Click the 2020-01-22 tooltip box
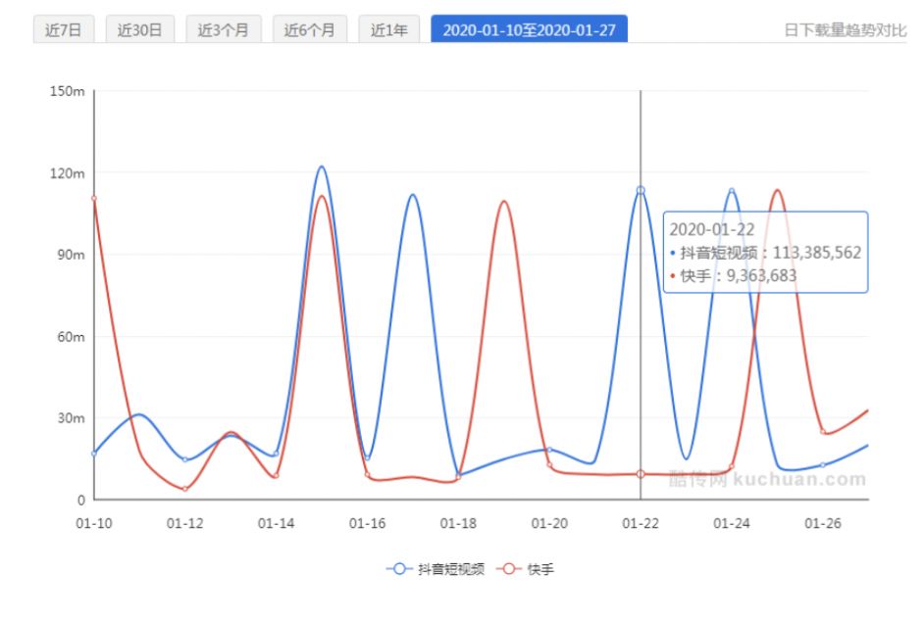Image resolution: width=924 pixels, height=623 pixels. click(766, 250)
